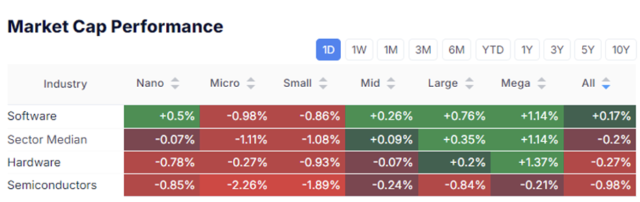Toggle the All column sort arrow

[x=606, y=84]
